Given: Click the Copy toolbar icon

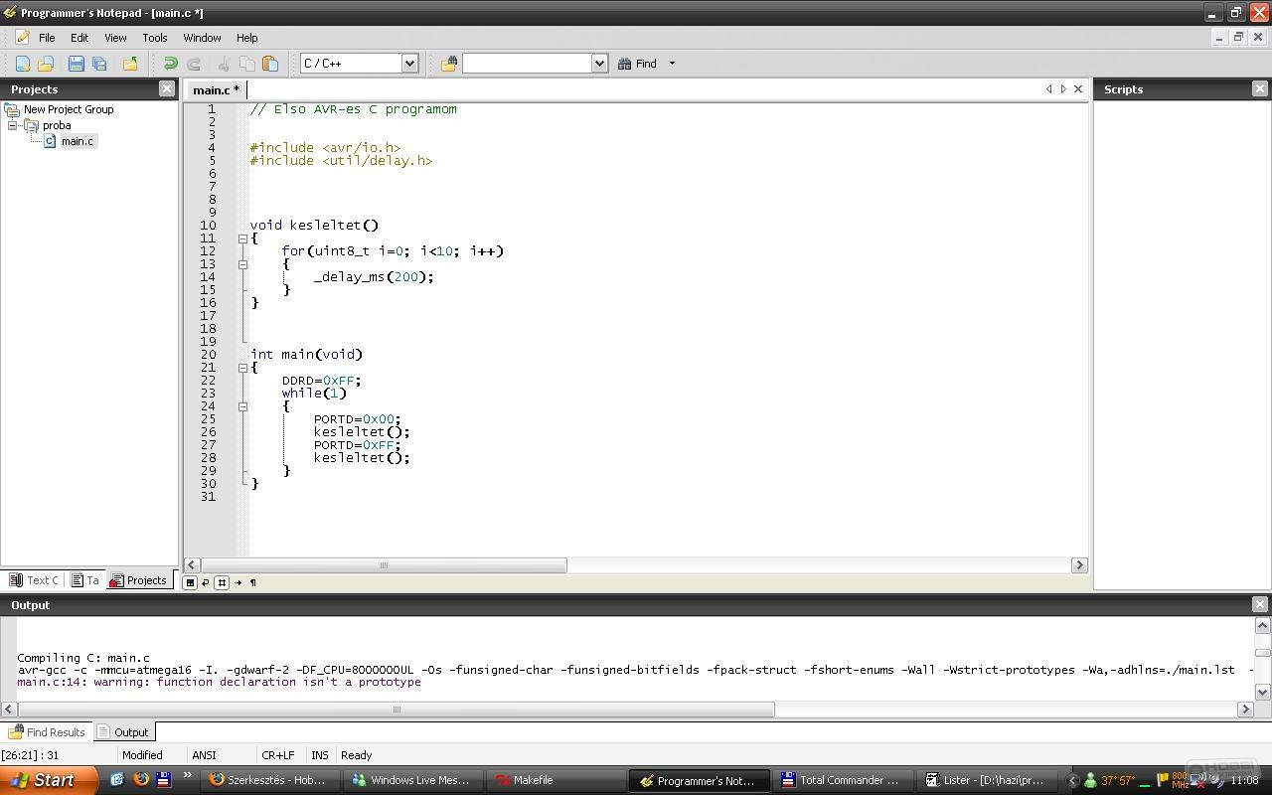Looking at the screenshot, I should (247, 64).
